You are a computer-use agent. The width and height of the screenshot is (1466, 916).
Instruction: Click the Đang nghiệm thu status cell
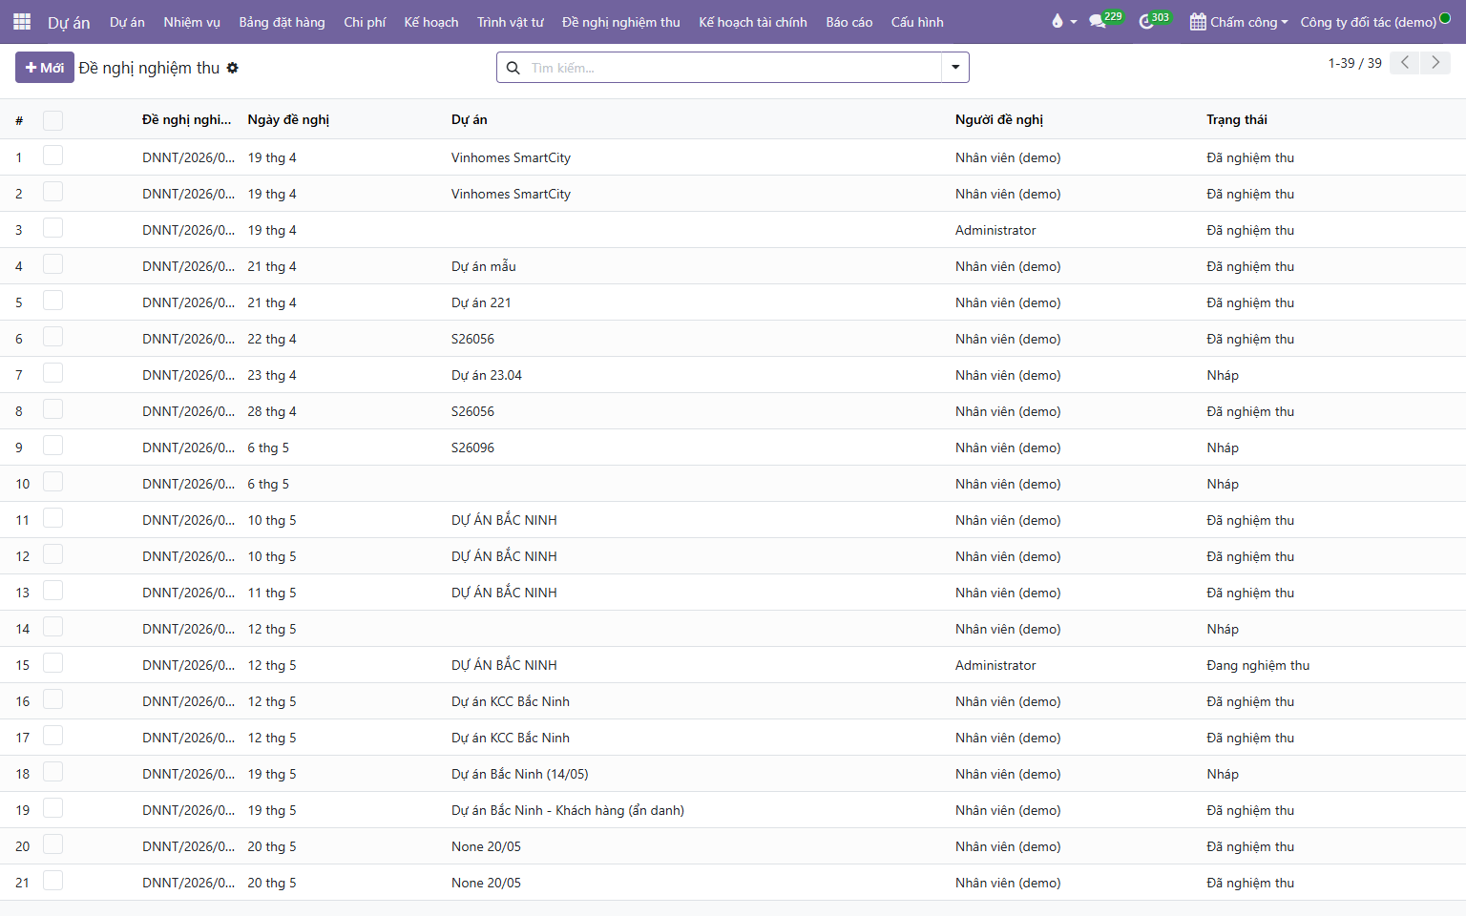pyautogui.click(x=1258, y=665)
